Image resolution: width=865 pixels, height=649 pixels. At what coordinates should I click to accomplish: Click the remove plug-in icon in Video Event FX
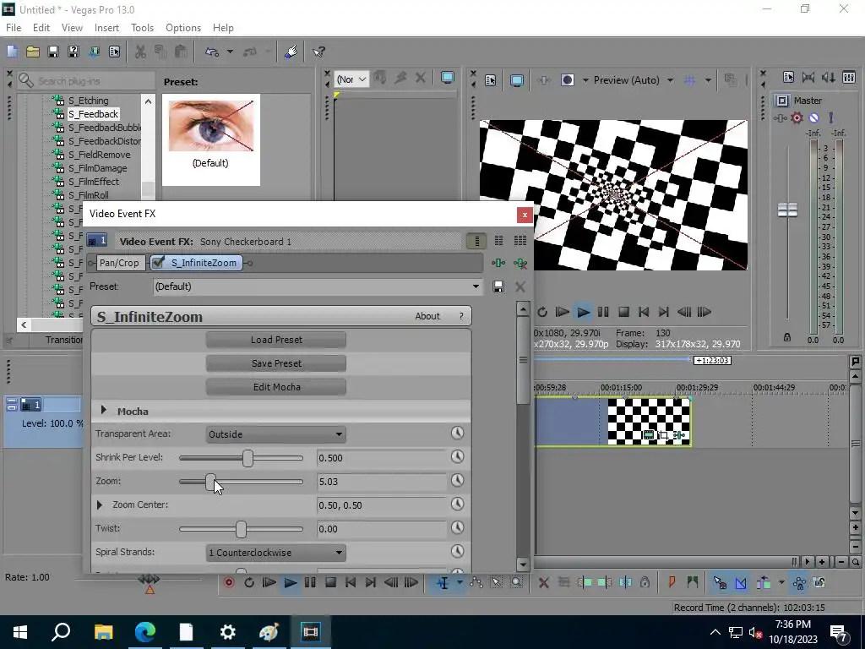coord(520,264)
